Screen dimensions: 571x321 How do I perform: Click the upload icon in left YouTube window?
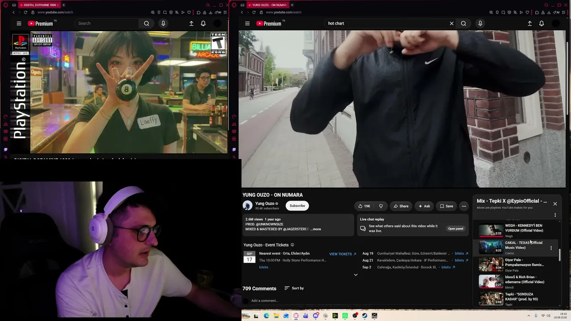tap(191, 23)
